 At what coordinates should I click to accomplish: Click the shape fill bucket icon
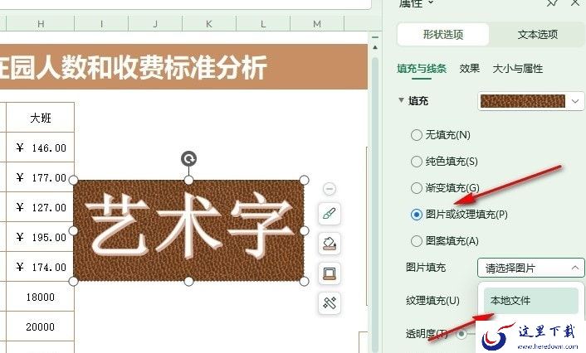pos(330,244)
